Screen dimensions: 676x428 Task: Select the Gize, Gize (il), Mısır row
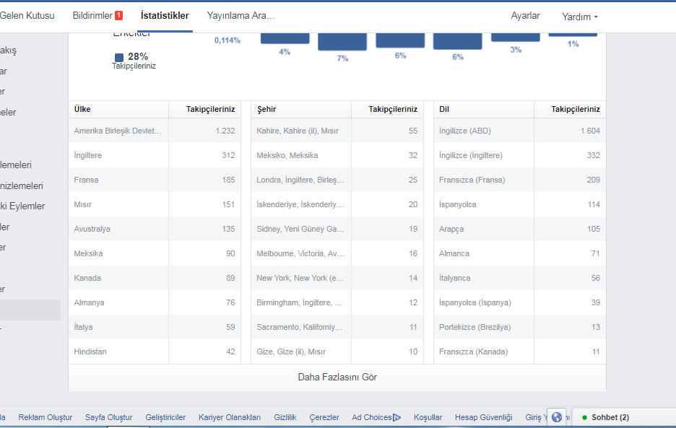coord(337,351)
